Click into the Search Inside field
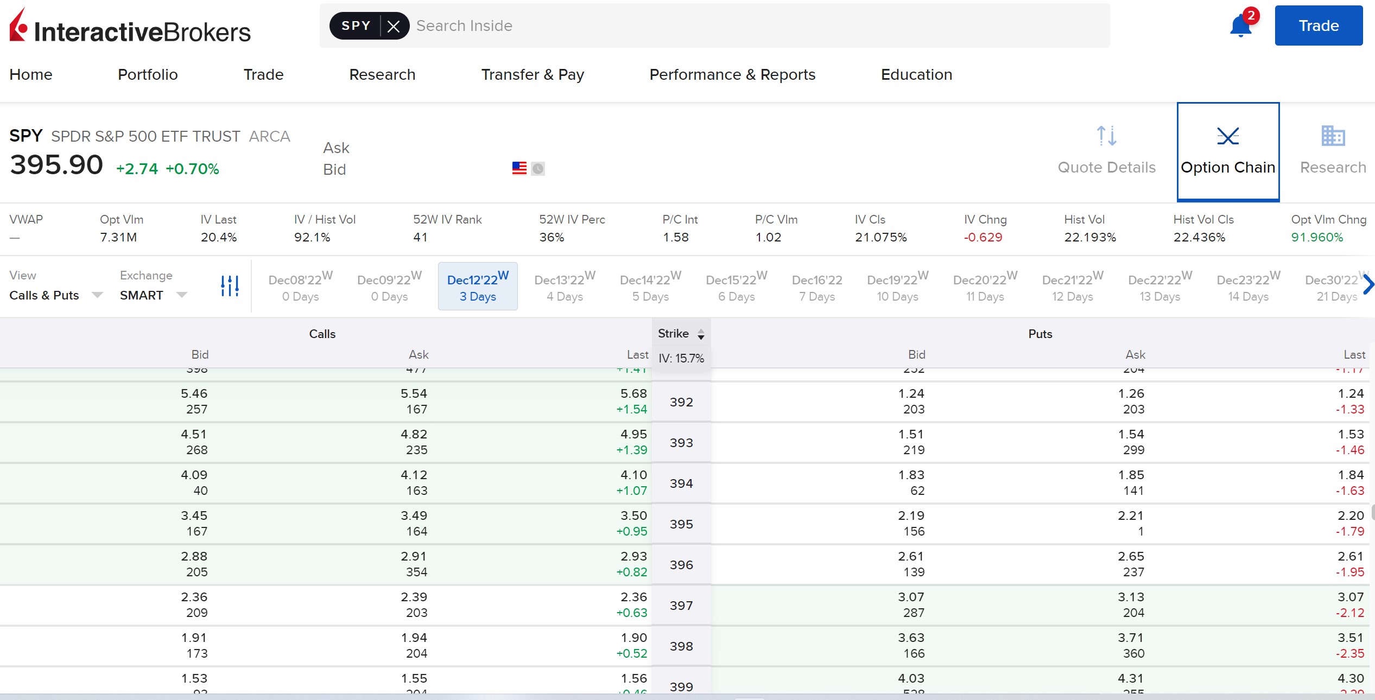The image size is (1375, 700). point(755,26)
